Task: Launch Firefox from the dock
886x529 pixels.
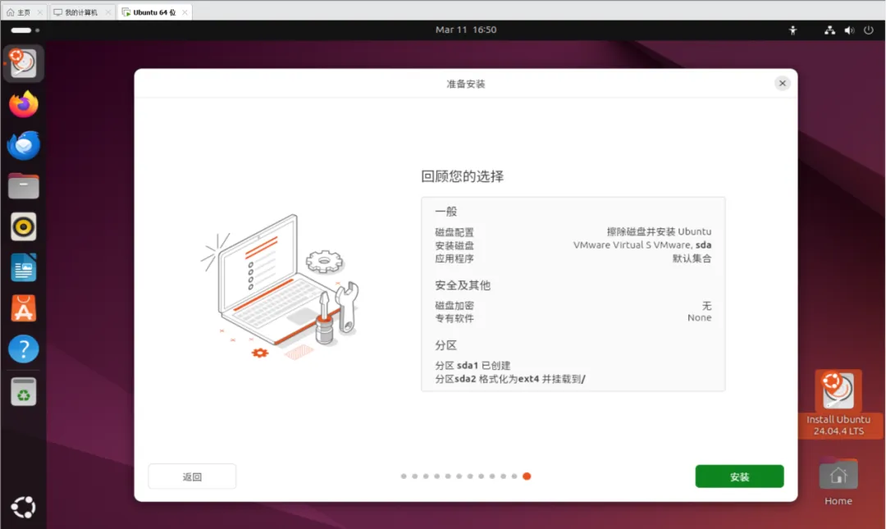Action: pyautogui.click(x=23, y=104)
